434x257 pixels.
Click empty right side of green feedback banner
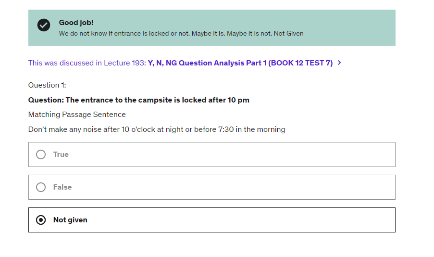pos(356,27)
